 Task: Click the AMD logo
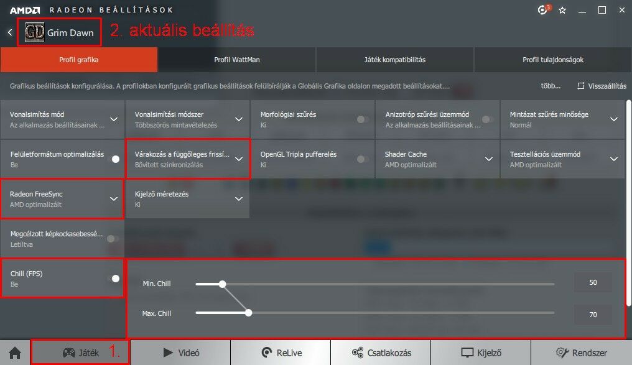tap(25, 10)
